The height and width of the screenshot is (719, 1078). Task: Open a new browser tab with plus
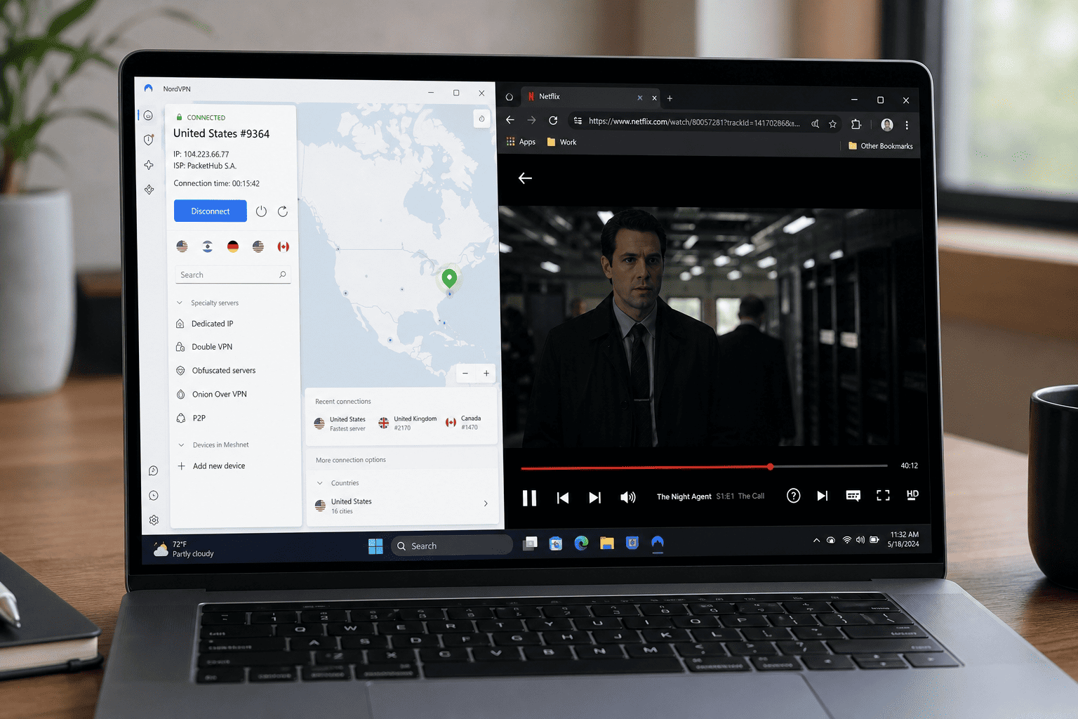click(x=670, y=98)
